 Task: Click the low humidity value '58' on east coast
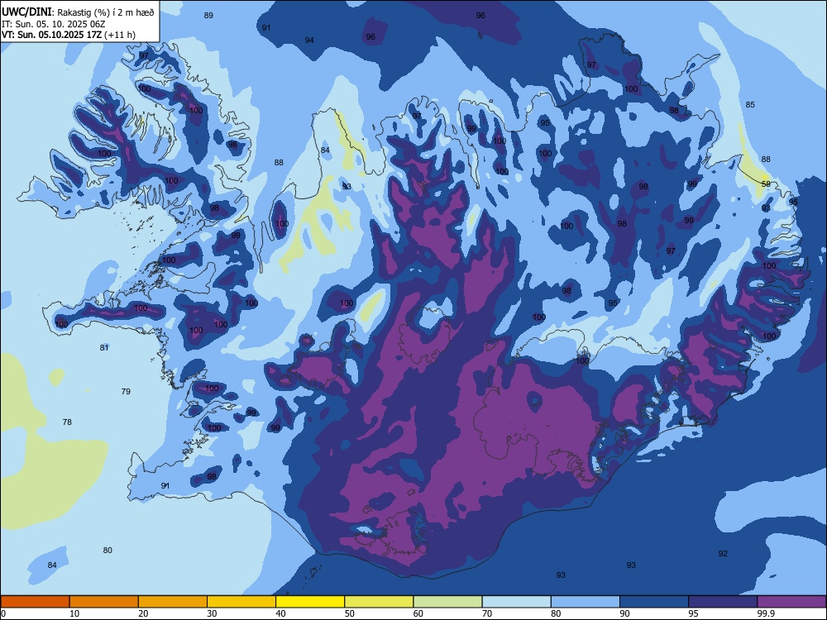(x=766, y=184)
